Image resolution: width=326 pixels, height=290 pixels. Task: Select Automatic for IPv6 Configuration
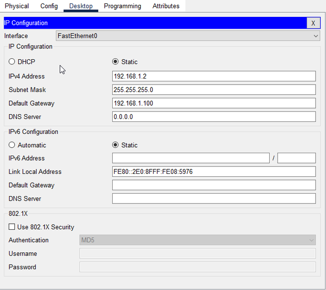click(x=12, y=145)
